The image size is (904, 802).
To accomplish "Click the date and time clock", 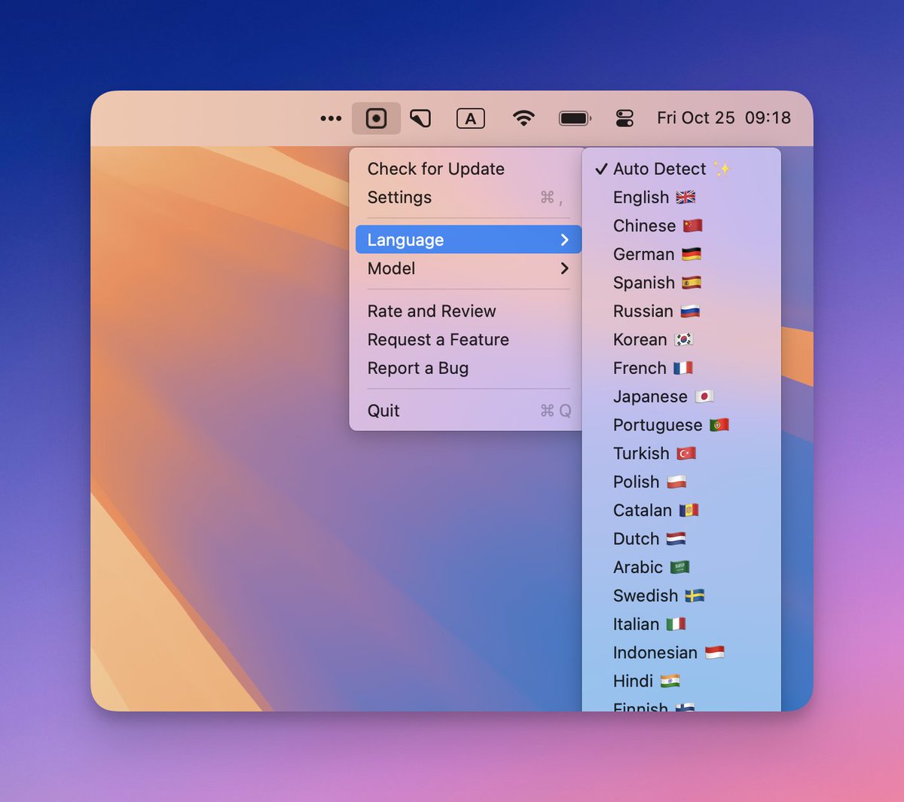I will (x=723, y=118).
